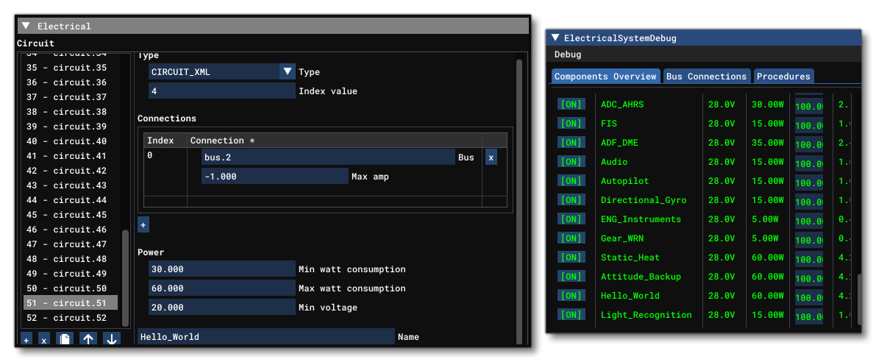The width and height of the screenshot is (876, 362).
Task: Switch off the Autopilot ON indicator
Action: (x=571, y=181)
